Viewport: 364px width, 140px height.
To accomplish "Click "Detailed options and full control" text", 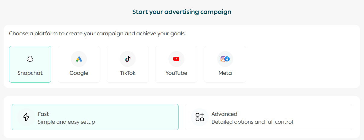I will (252, 122).
